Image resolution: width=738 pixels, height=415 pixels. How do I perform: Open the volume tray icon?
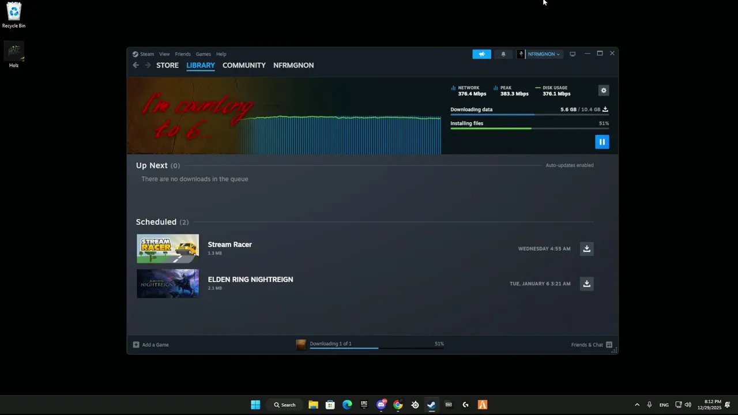tap(688, 405)
